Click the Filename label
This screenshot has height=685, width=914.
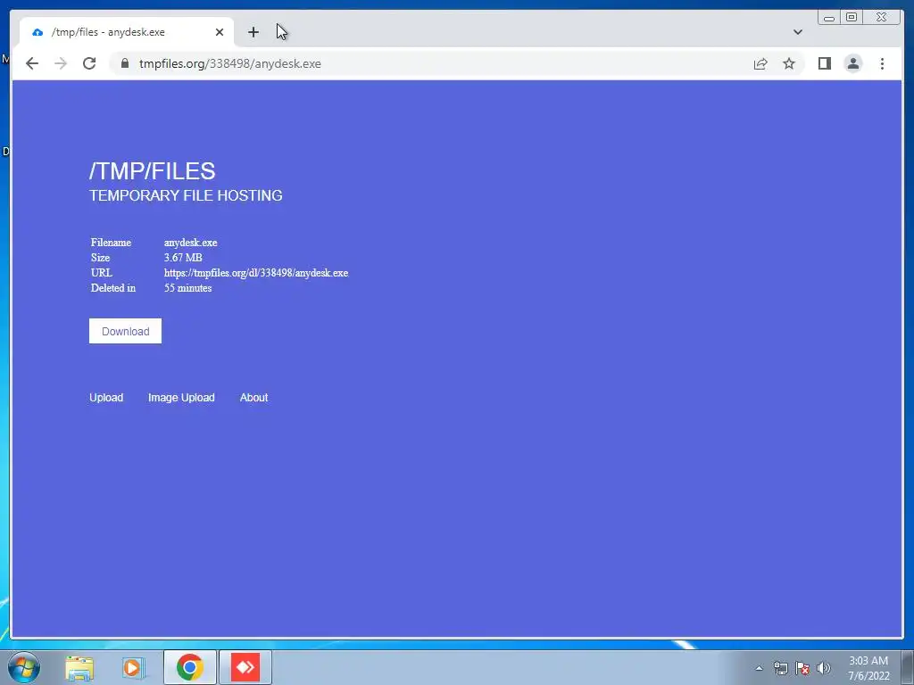coord(111,243)
